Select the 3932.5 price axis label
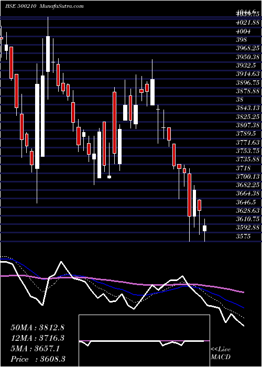The height and width of the screenshot is (367, 262). [x=246, y=66]
